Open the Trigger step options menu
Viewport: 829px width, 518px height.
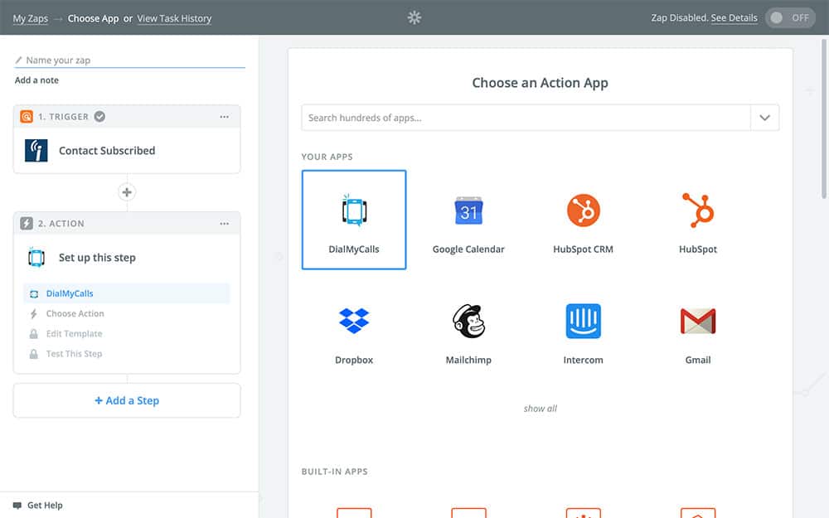tap(225, 117)
